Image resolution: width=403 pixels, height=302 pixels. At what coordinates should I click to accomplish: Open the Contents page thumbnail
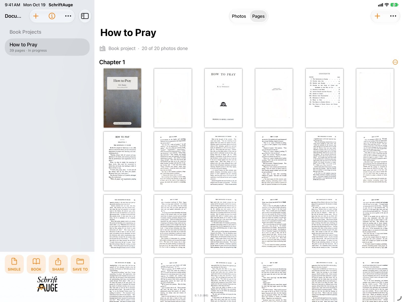tap(324, 98)
